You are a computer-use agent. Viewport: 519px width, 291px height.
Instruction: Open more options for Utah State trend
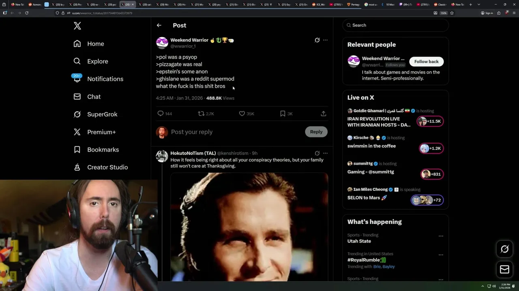pyautogui.click(x=441, y=236)
